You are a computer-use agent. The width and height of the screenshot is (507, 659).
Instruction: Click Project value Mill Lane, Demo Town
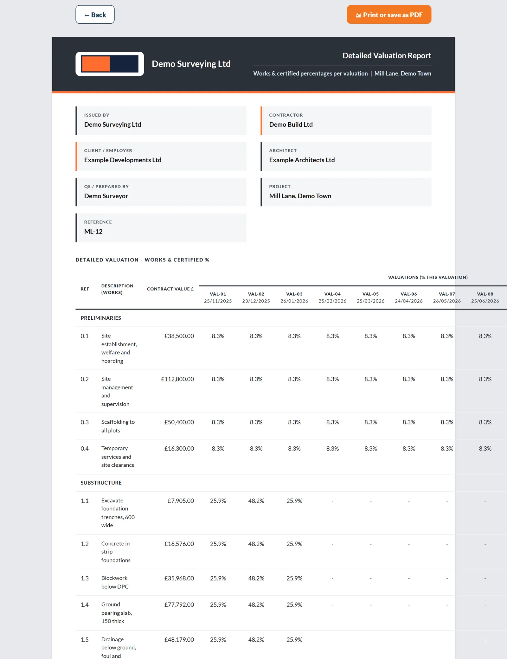tap(300, 196)
